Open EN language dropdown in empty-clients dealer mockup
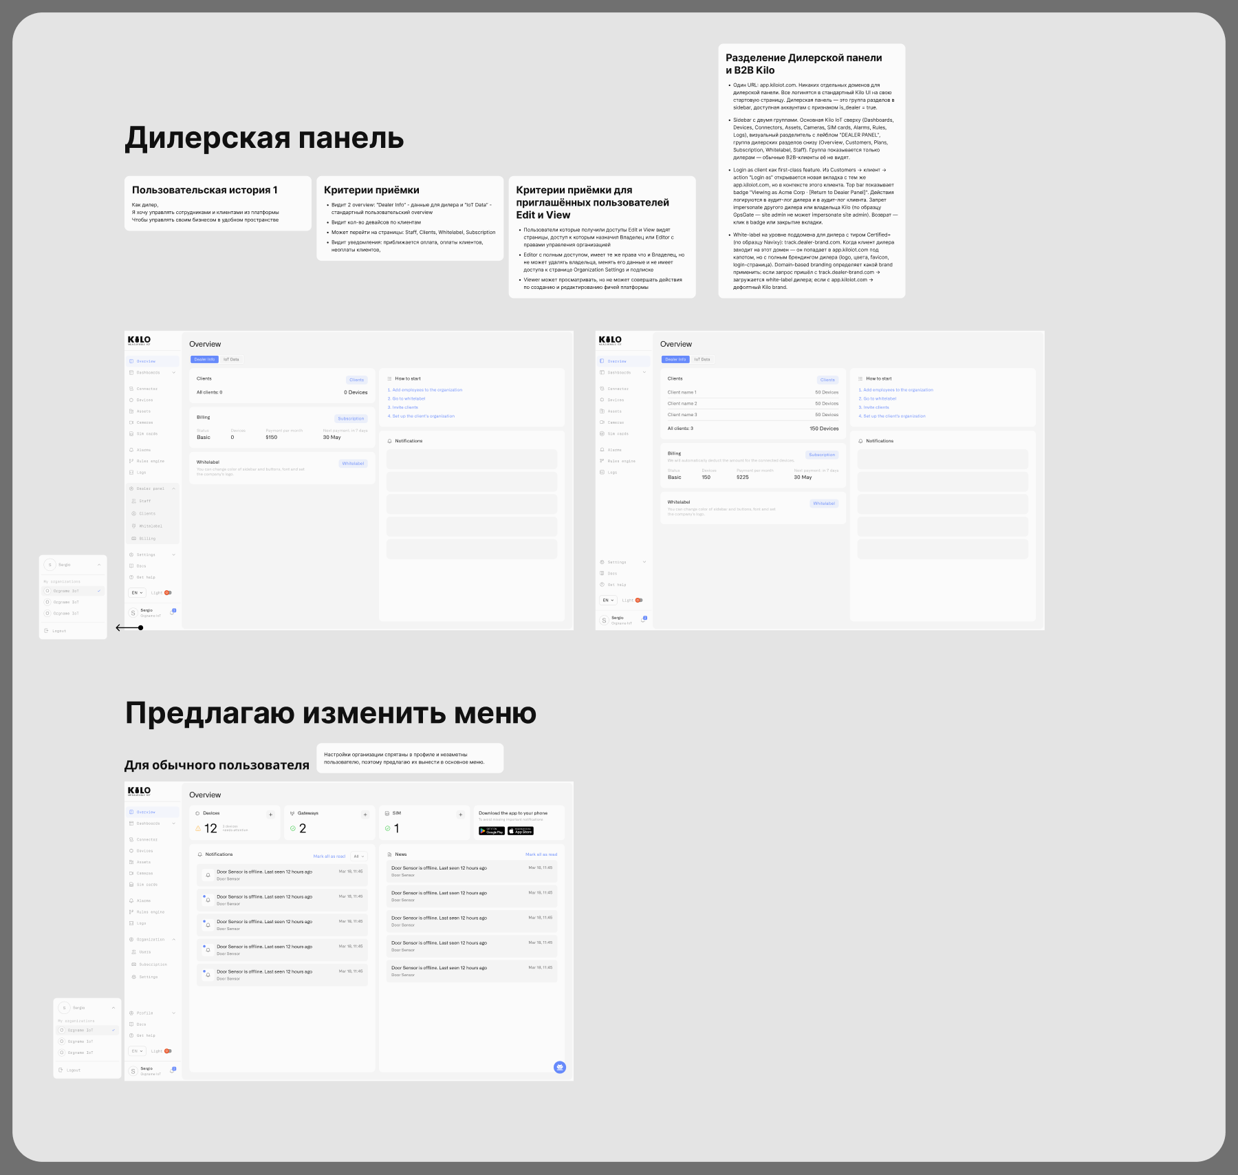 (x=137, y=592)
